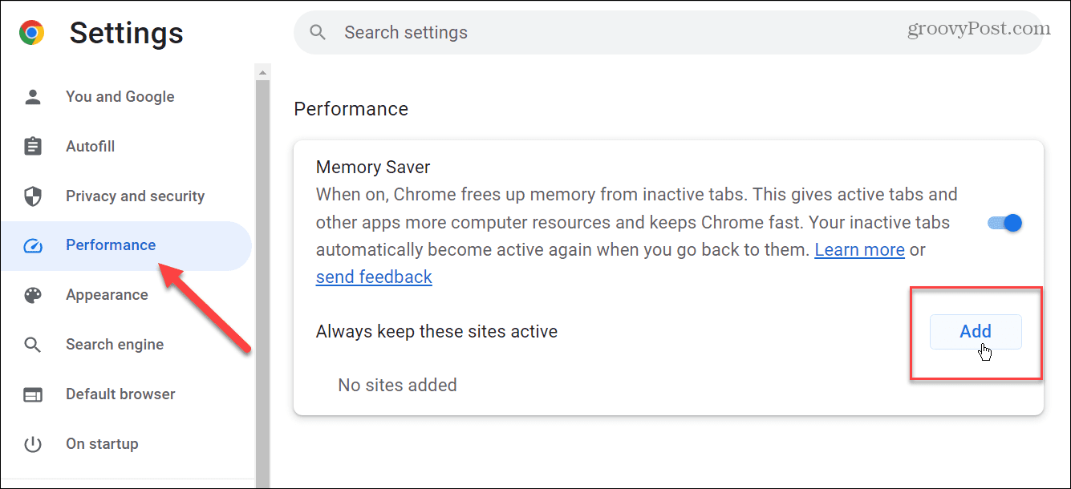The width and height of the screenshot is (1071, 489).
Task: Toggle the Memory Saver switch off
Action: click(x=1005, y=223)
